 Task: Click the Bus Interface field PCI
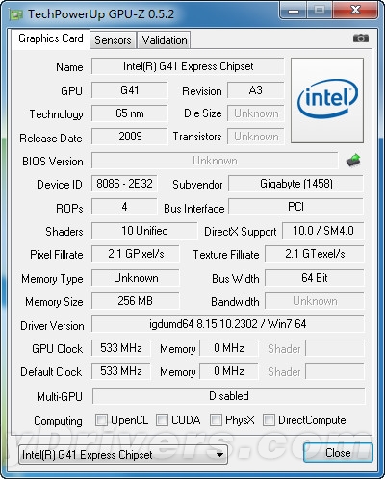coord(295,207)
